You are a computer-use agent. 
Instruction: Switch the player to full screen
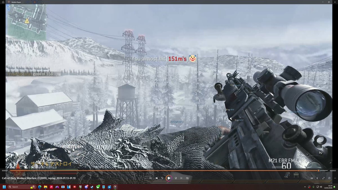[x=323, y=178]
